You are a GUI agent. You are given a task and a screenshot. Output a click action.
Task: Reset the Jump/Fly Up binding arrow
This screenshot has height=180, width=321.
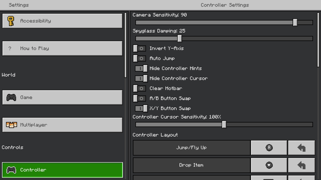301,148
